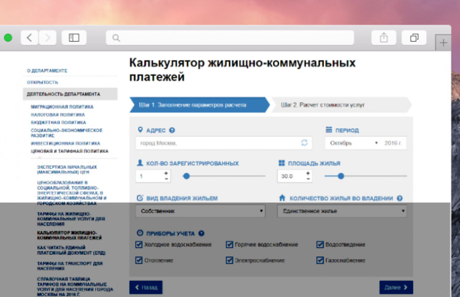Show all tabs overview

[x=414, y=37]
